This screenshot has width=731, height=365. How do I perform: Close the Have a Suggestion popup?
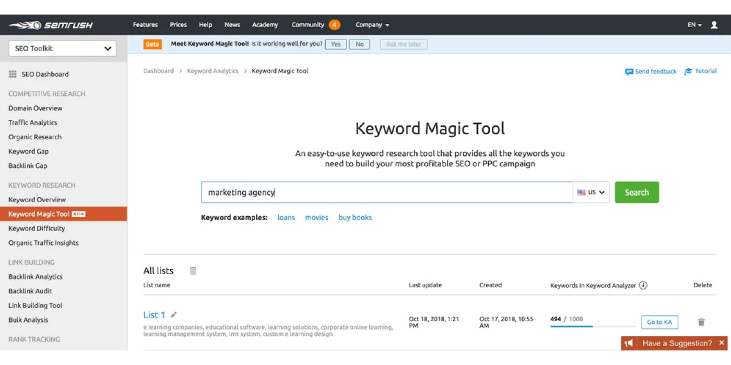722,343
